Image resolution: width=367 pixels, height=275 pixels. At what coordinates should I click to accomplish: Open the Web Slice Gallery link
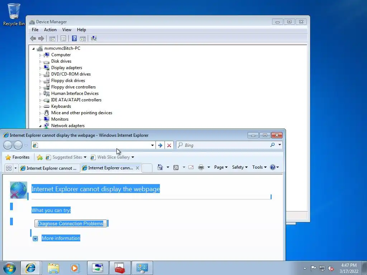coord(112,157)
